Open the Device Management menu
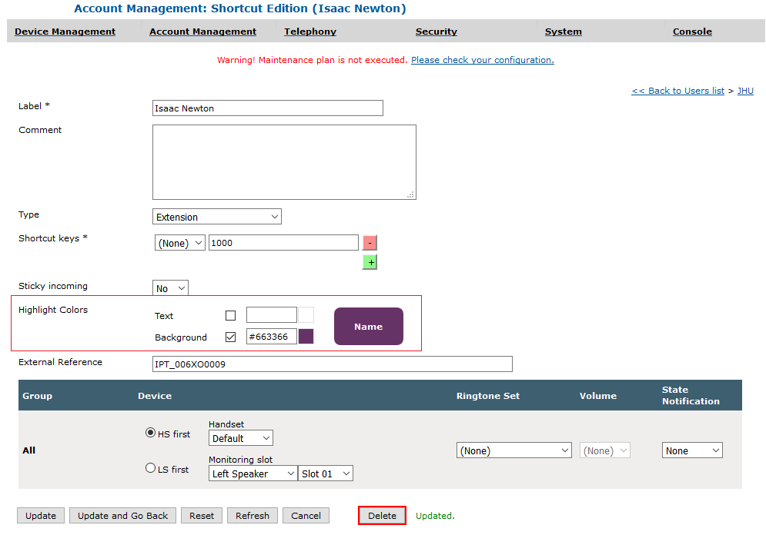This screenshot has height=535, width=766. tap(65, 32)
